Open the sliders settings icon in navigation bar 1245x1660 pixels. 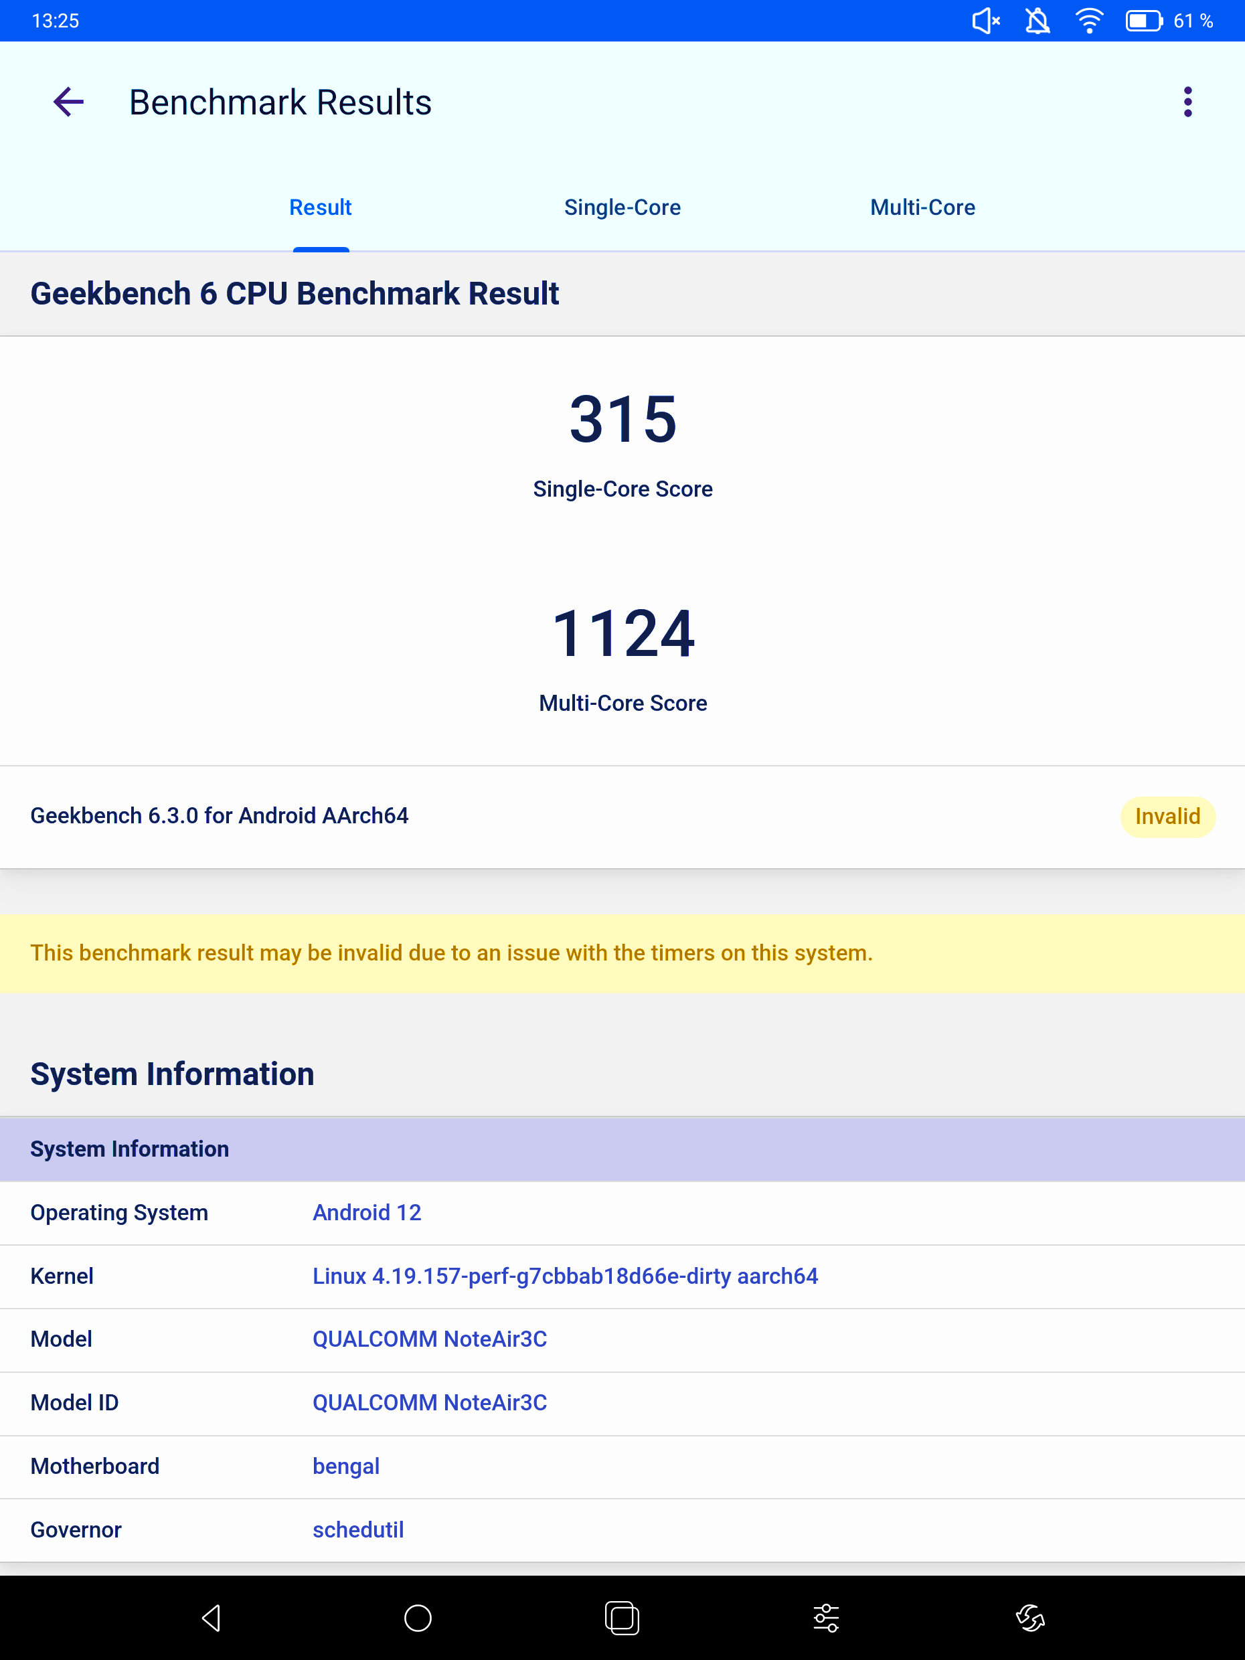point(825,1617)
